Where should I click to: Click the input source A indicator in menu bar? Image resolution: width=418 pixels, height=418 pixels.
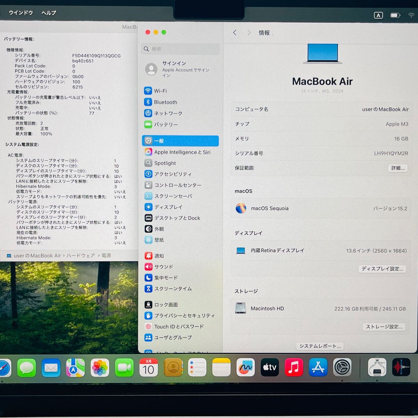click(378, 15)
